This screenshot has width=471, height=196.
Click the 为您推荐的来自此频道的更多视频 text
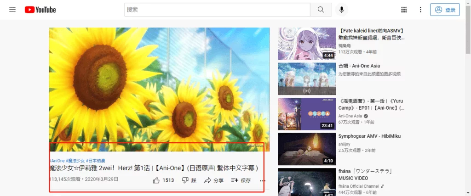click(x=369, y=74)
